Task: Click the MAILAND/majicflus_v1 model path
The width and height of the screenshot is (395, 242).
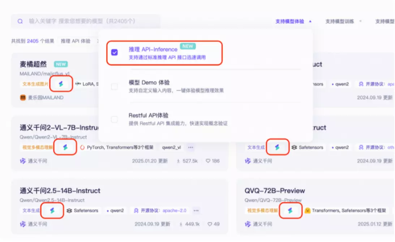Action: pyautogui.click(x=44, y=74)
